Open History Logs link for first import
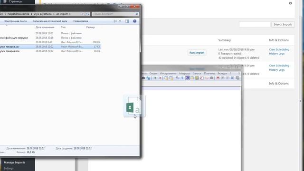Screen dimensions: 304x171 click(x=276, y=54)
